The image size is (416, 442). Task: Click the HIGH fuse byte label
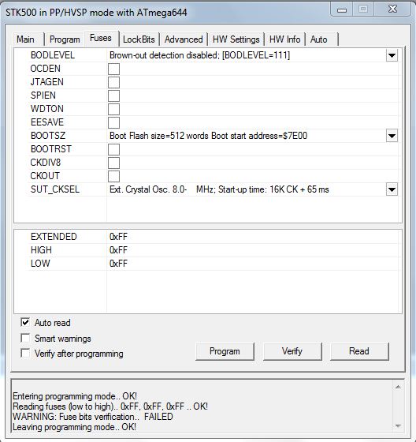[41, 250]
